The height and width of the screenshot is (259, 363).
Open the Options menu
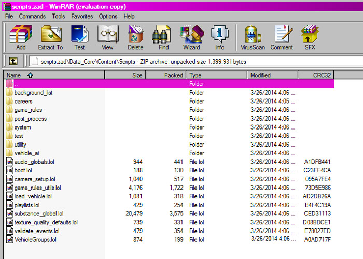click(108, 16)
